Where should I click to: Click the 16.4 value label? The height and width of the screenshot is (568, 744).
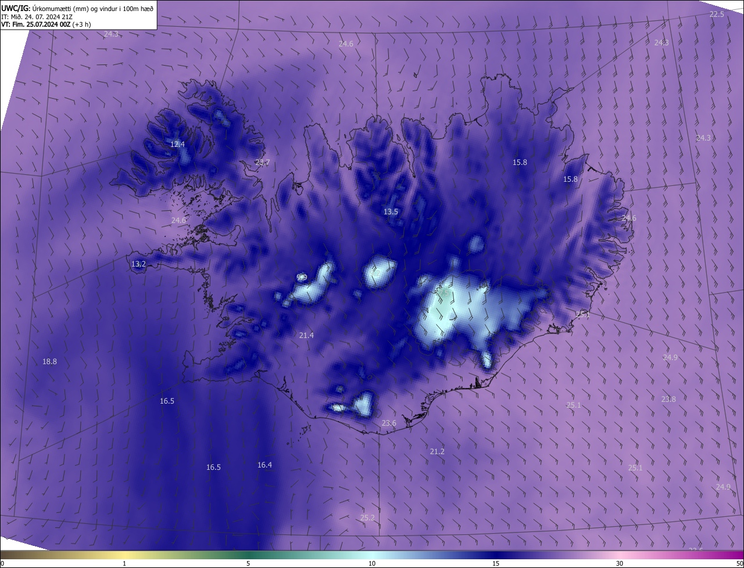coord(264,465)
